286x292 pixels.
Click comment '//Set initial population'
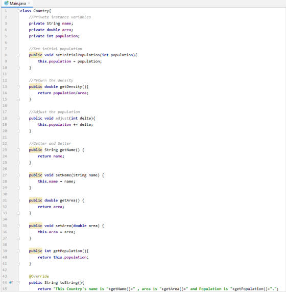[56, 49]
